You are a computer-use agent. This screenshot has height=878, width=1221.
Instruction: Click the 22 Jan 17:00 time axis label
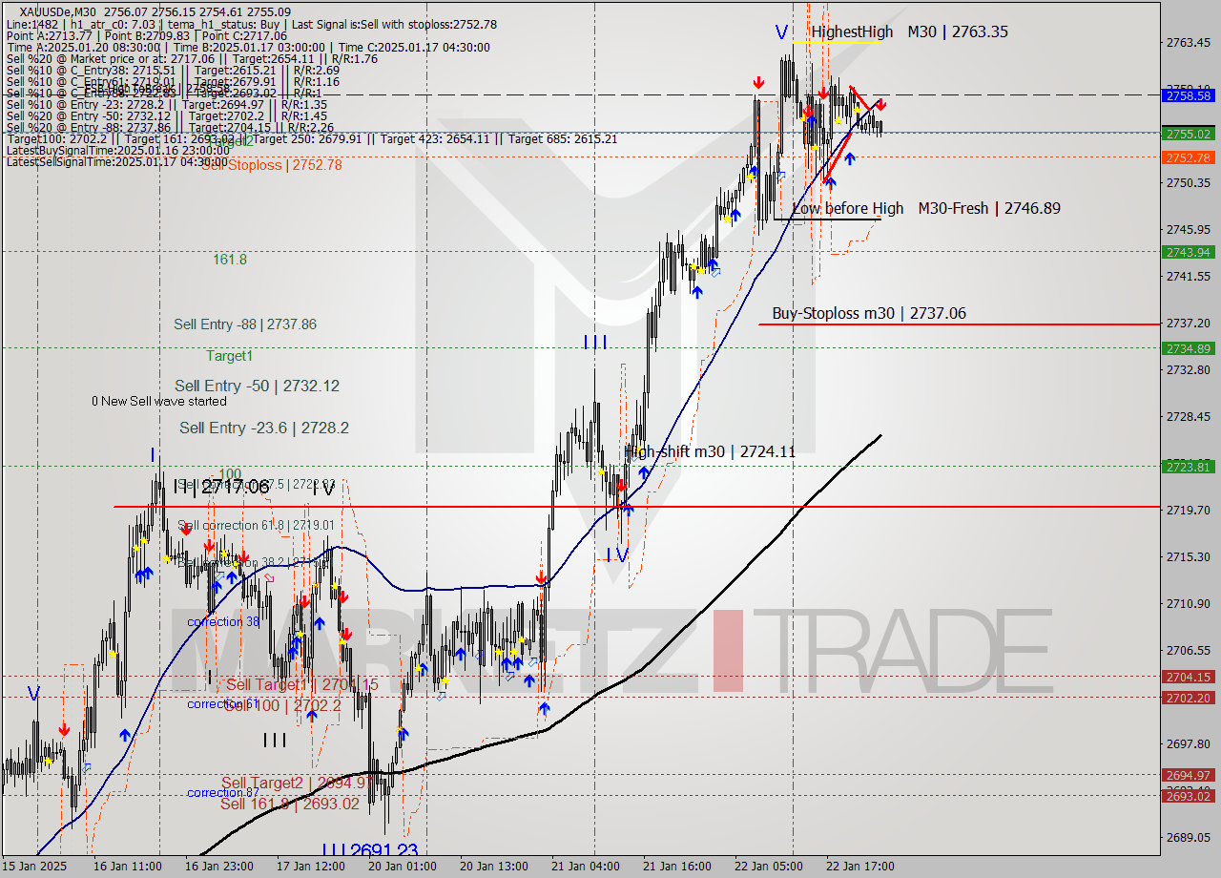click(x=860, y=867)
